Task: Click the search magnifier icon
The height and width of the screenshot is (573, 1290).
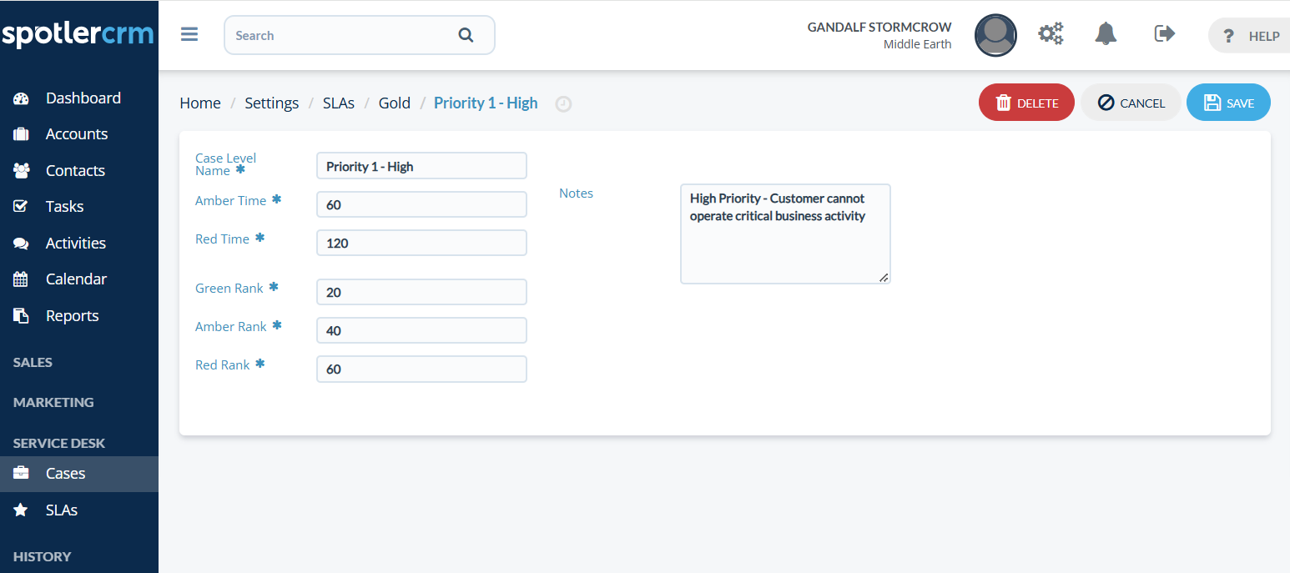Action: coord(466,35)
